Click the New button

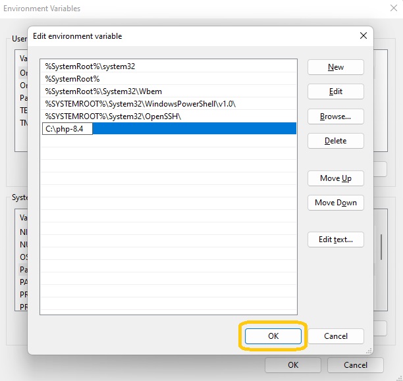336,67
